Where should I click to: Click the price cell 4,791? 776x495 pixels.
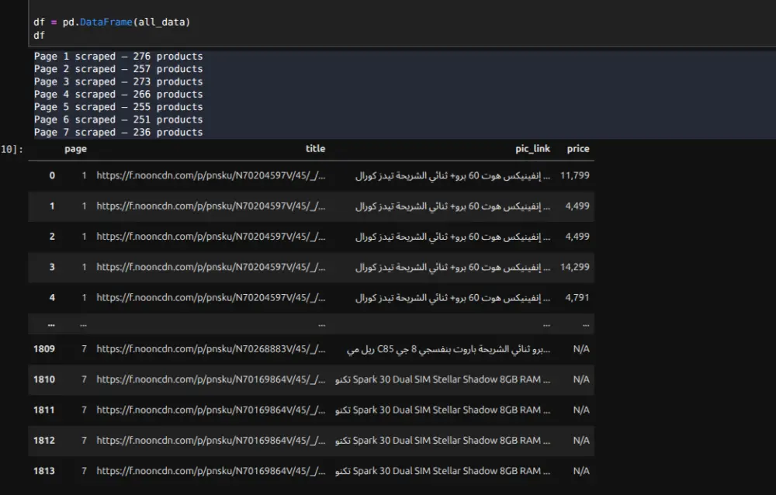tap(577, 297)
